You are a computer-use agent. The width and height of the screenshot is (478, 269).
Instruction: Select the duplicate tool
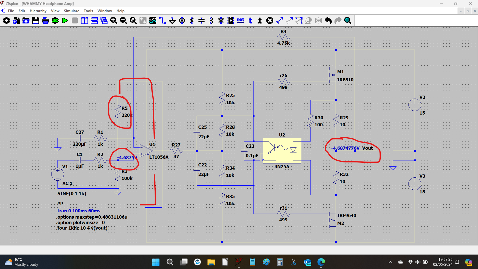279,20
